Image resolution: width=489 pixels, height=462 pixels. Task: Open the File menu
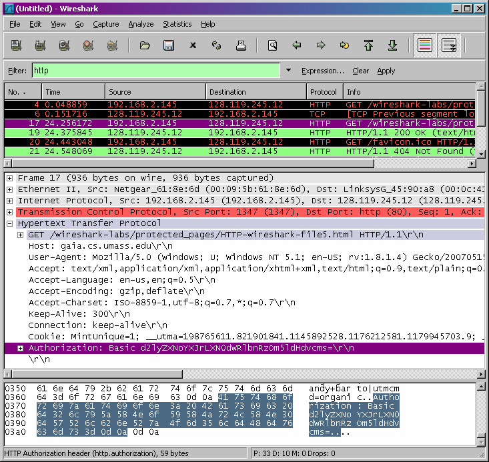pos(15,24)
